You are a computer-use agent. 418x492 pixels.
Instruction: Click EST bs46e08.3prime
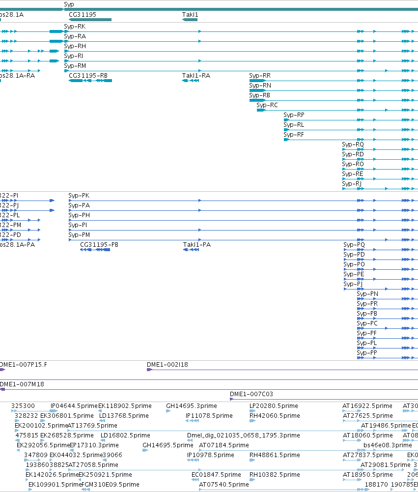point(388,445)
